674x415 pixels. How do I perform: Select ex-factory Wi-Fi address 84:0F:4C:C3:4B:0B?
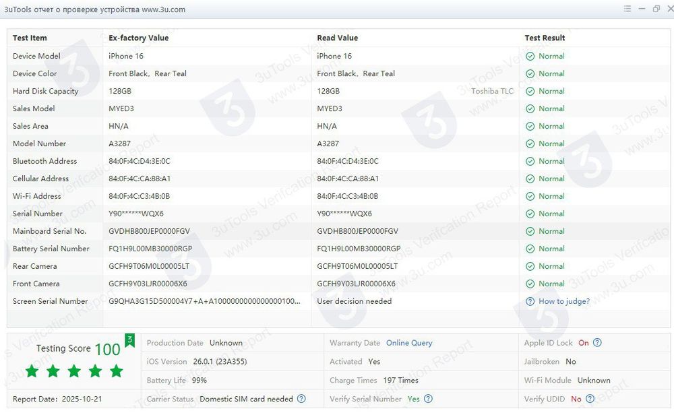coord(140,196)
